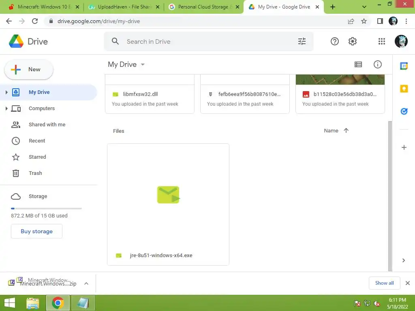The width and height of the screenshot is (415, 311).
Task: Click 872.2 MB of 15 GB used text
Action: pos(39,215)
